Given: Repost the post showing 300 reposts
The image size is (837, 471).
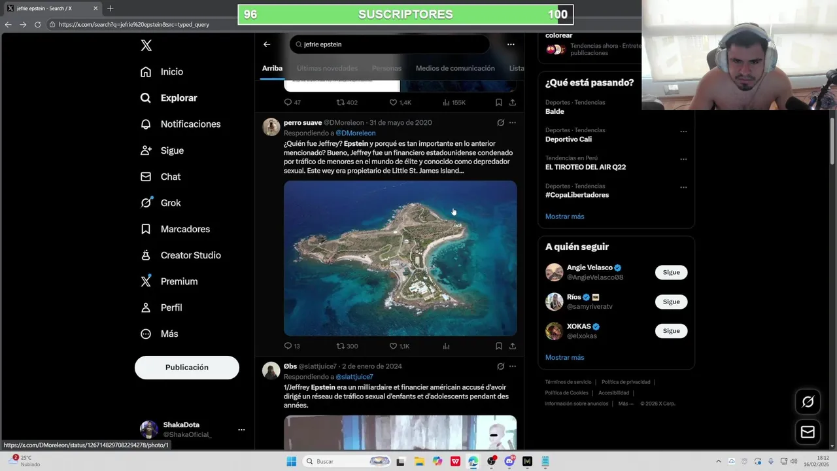Looking at the screenshot, I should click(x=340, y=346).
